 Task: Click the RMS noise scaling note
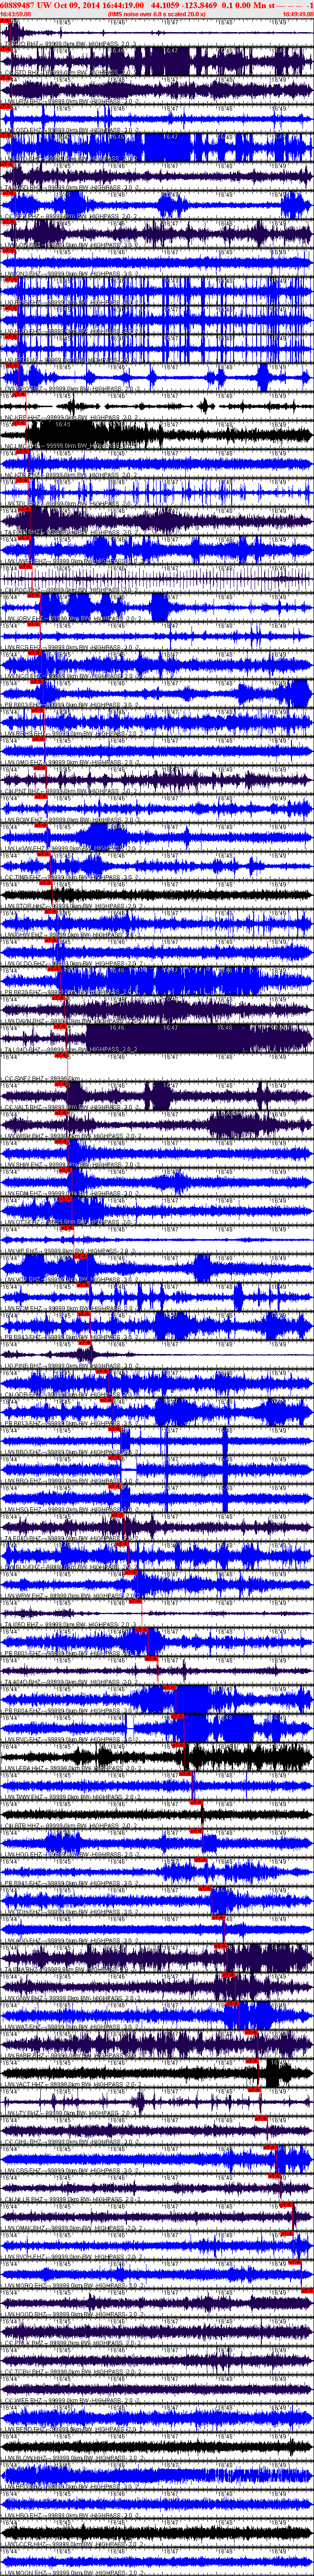coord(157,14)
